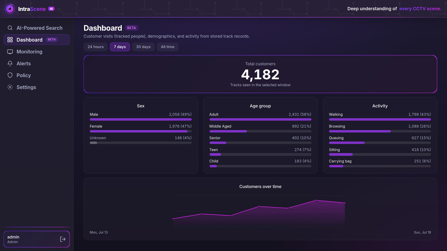Screen dimensions: 447x251
Task: Click the '627 (15%)' Queuing value
Action: coord(421,138)
